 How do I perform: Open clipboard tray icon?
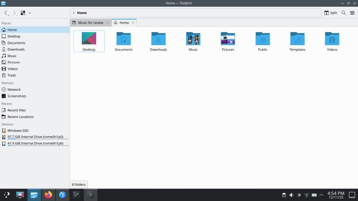tap(284, 195)
